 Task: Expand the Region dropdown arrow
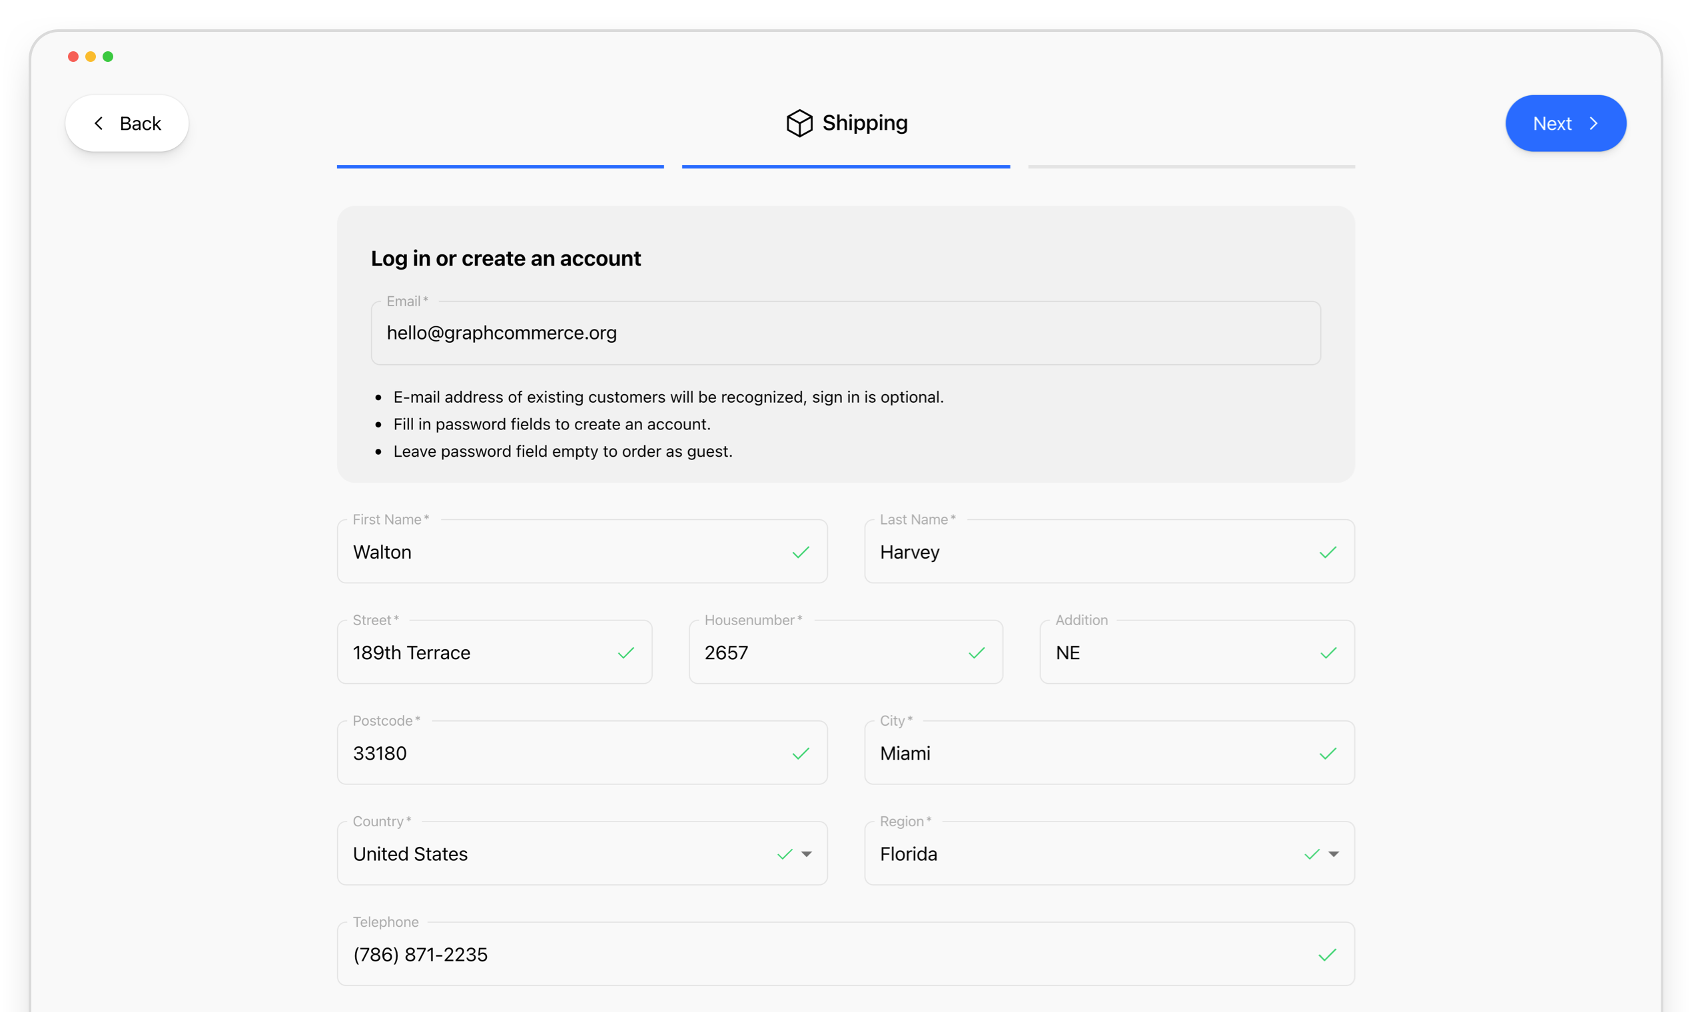[1333, 854]
